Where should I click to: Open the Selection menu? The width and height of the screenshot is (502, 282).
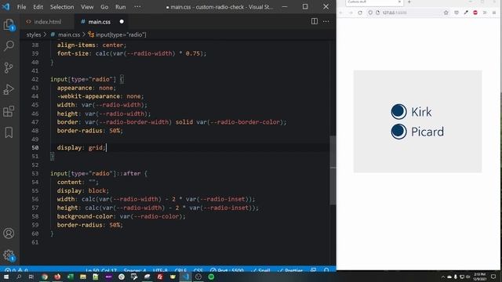[x=62, y=7]
